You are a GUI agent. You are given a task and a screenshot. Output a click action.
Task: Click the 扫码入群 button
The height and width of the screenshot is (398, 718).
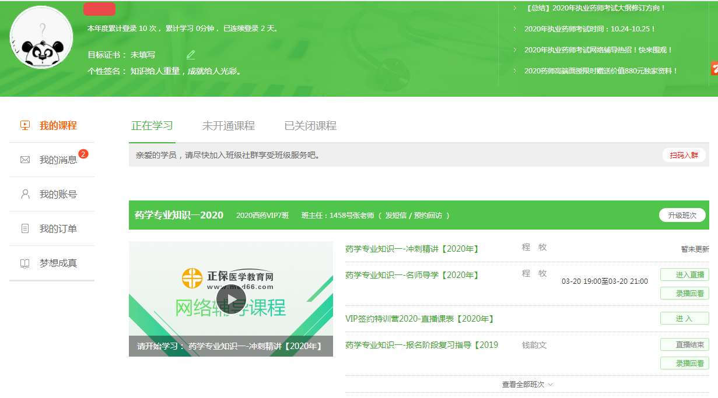[x=684, y=156]
